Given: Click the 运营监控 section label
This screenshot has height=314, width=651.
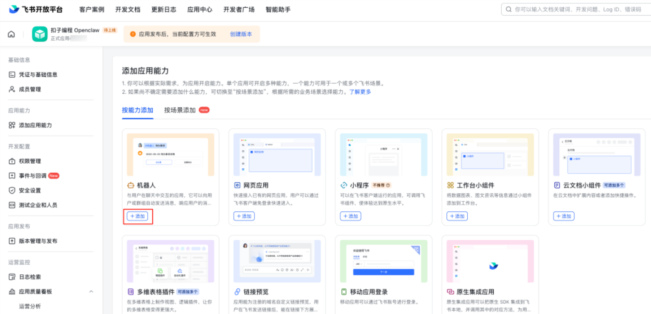Looking at the screenshot, I should [19, 262].
